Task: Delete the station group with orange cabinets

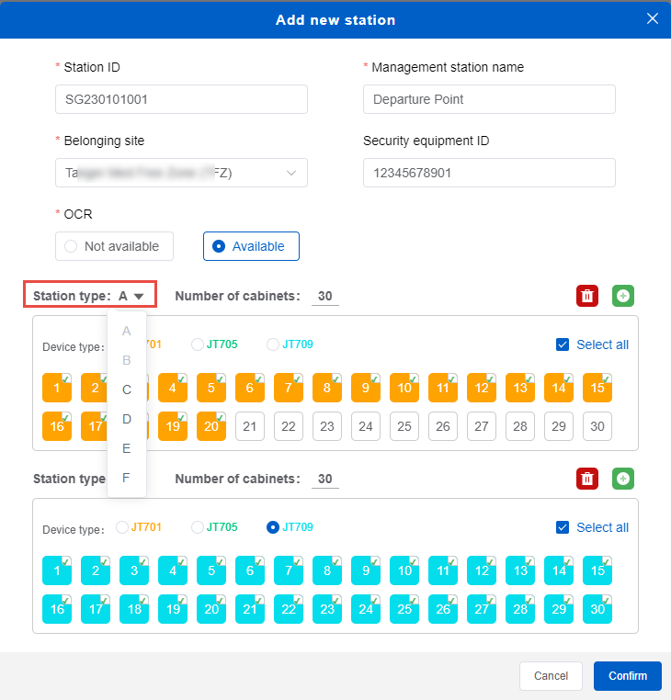Action: (586, 296)
